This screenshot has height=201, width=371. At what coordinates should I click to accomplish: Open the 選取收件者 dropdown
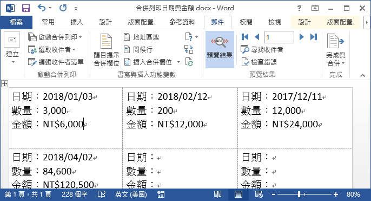click(52, 49)
